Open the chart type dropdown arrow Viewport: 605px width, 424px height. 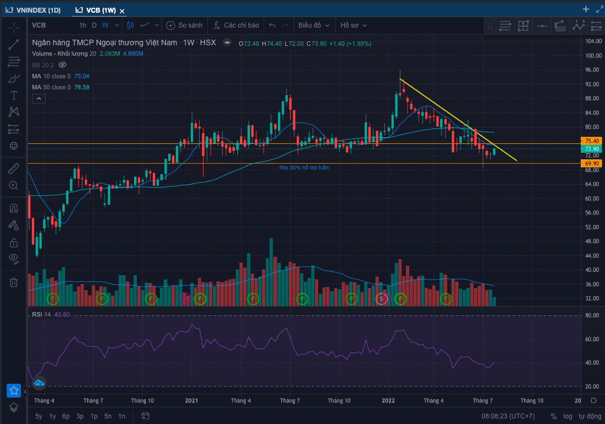(157, 25)
